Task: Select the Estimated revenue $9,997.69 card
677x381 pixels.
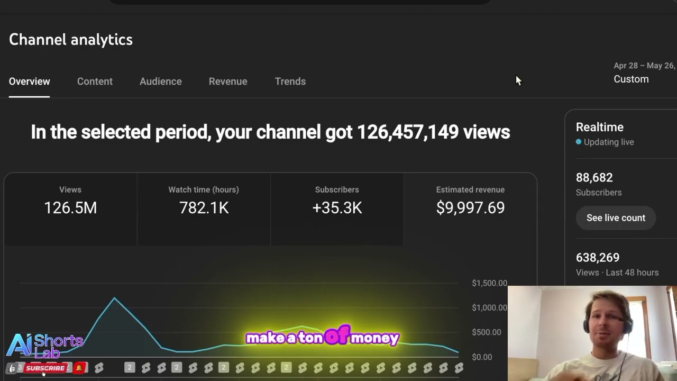Action: pos(470,209)
